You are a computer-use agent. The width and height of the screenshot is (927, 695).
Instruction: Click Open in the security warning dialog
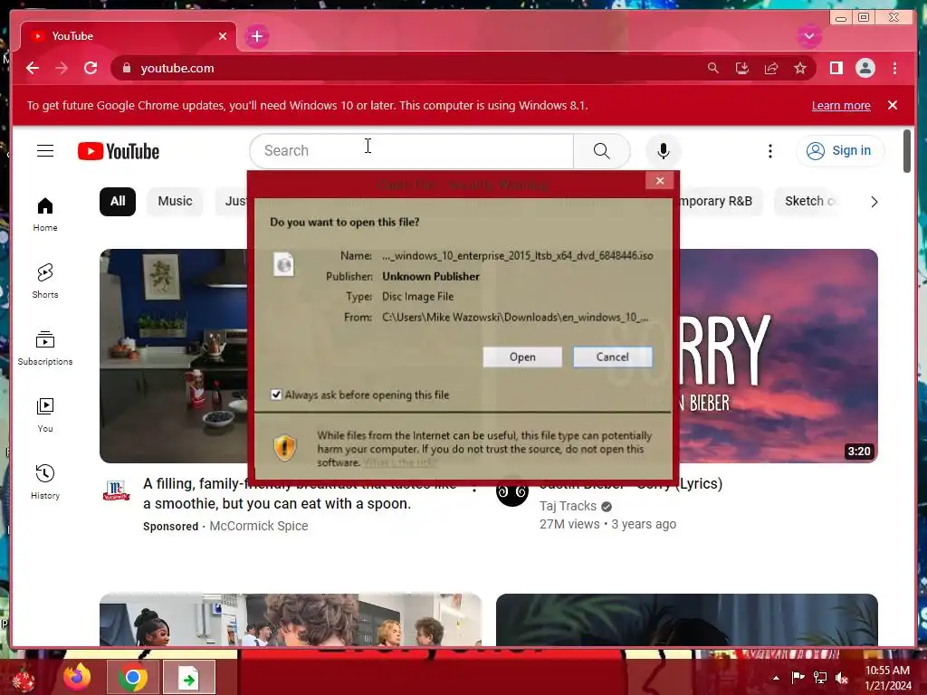[x=522, y=357]
